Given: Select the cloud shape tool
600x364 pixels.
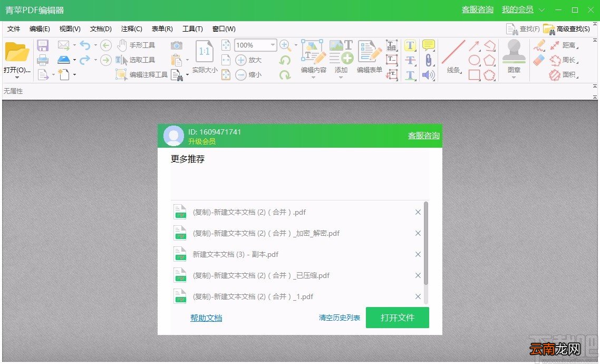Looking at the screenshot, I should point(490,75).
